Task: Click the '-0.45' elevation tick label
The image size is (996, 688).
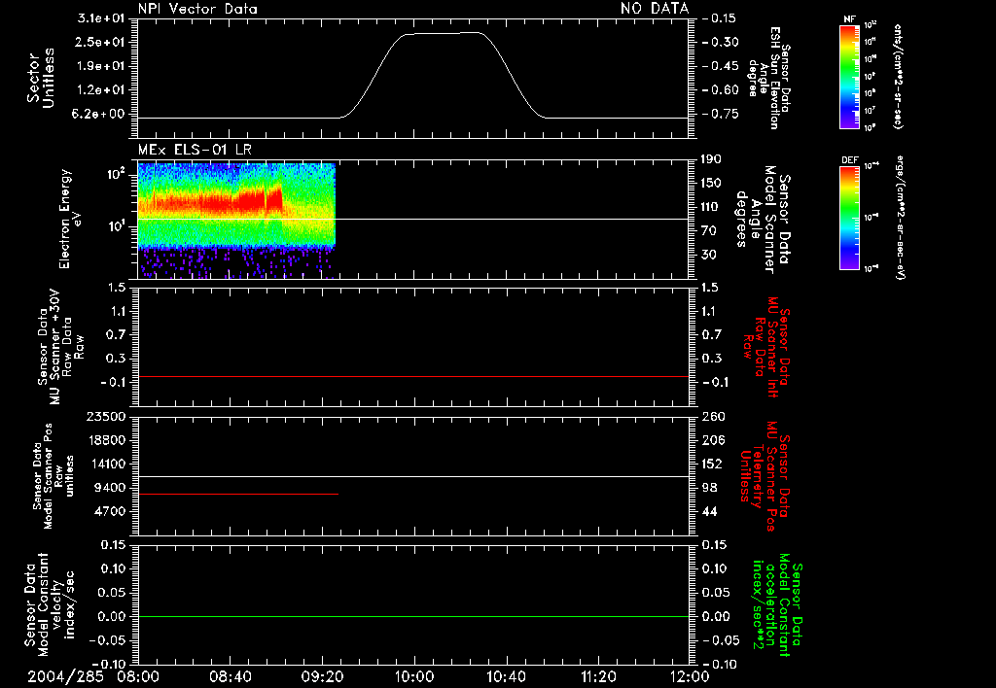Action: click(x=721, y=66)
